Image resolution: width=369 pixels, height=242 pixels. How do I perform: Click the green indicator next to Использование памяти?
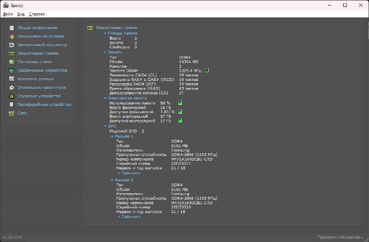180,103
